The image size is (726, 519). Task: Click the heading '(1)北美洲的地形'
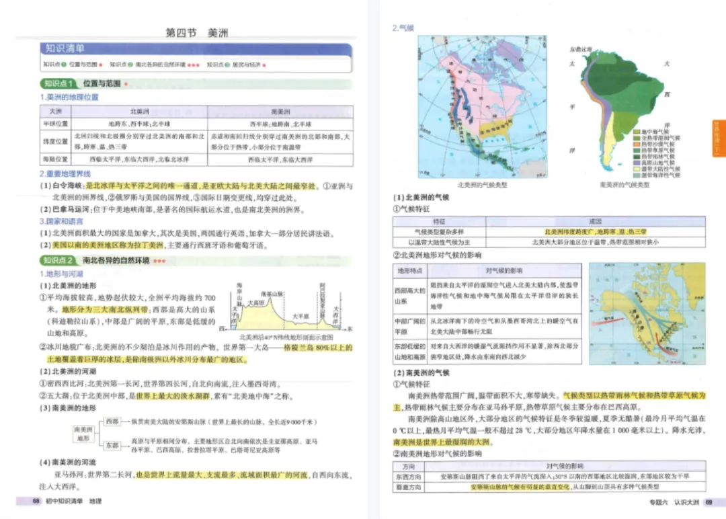[68, 286]
